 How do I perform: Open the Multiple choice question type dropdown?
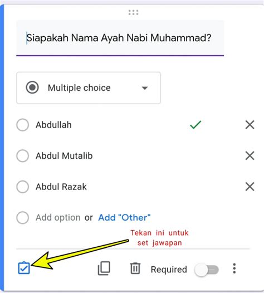pyautogui.click(x=89, y=88)
